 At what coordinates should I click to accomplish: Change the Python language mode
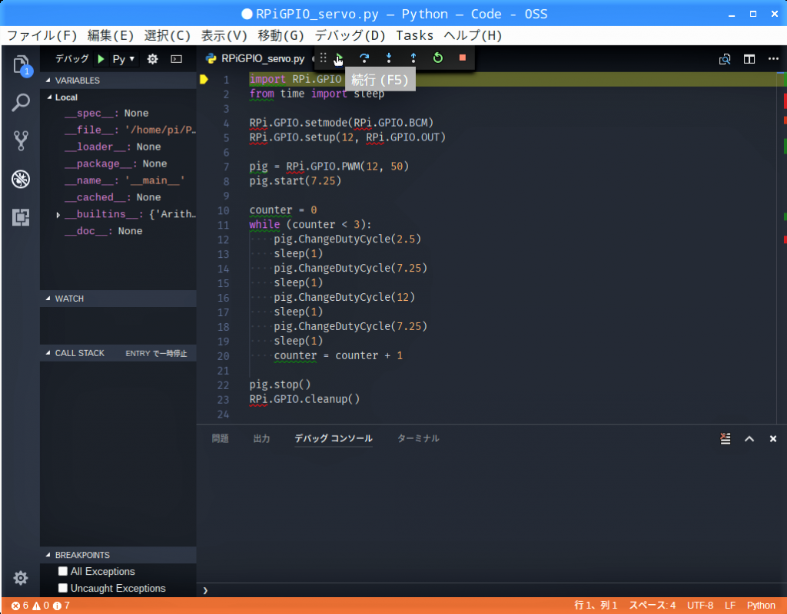[761, 606]
